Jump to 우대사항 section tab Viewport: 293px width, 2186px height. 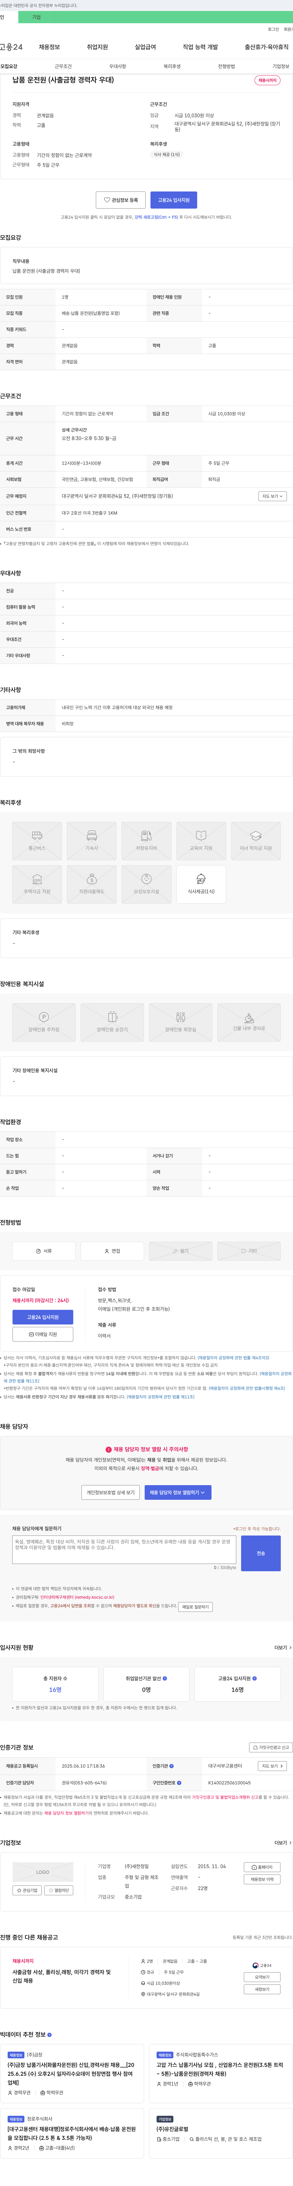[x=118, y=66]
